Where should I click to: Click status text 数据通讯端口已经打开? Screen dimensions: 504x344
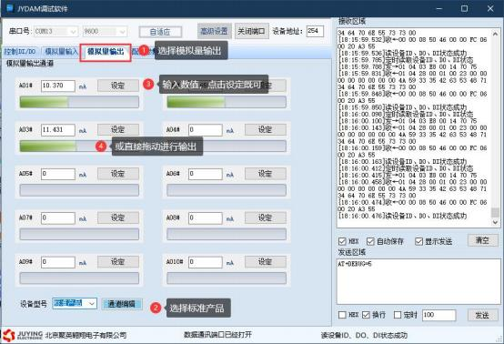[x=218, y=335]
